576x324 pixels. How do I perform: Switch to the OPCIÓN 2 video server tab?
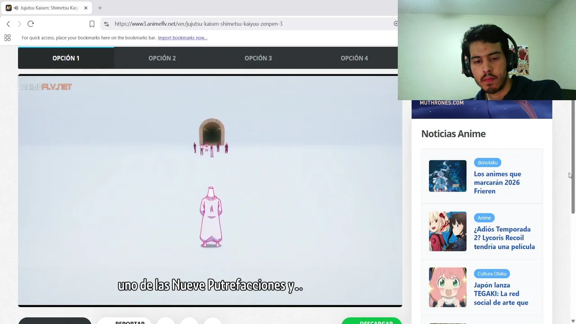coord(162,58)
